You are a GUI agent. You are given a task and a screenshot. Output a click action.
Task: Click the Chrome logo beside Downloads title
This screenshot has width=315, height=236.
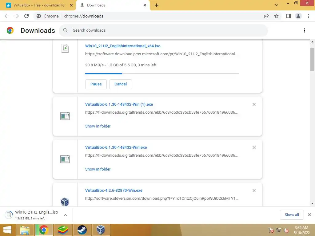(10, 30)
